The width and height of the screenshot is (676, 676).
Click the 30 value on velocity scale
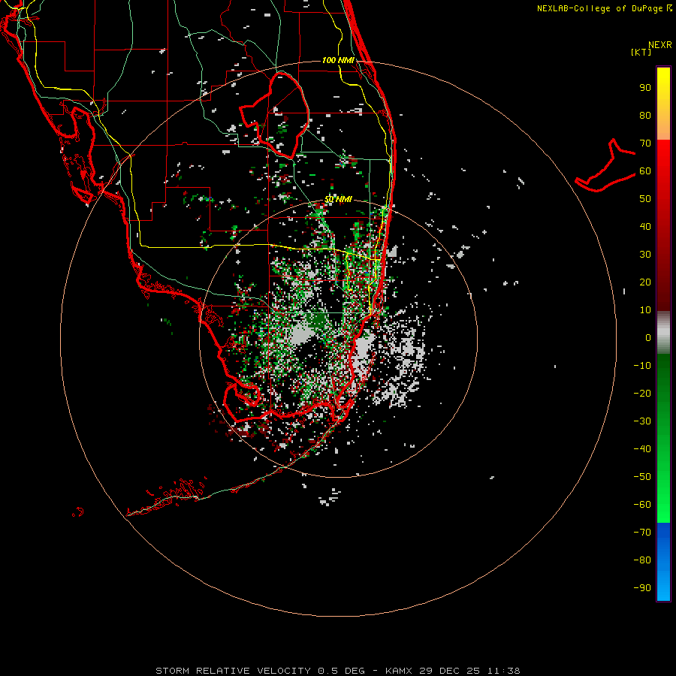click(645, 255)
